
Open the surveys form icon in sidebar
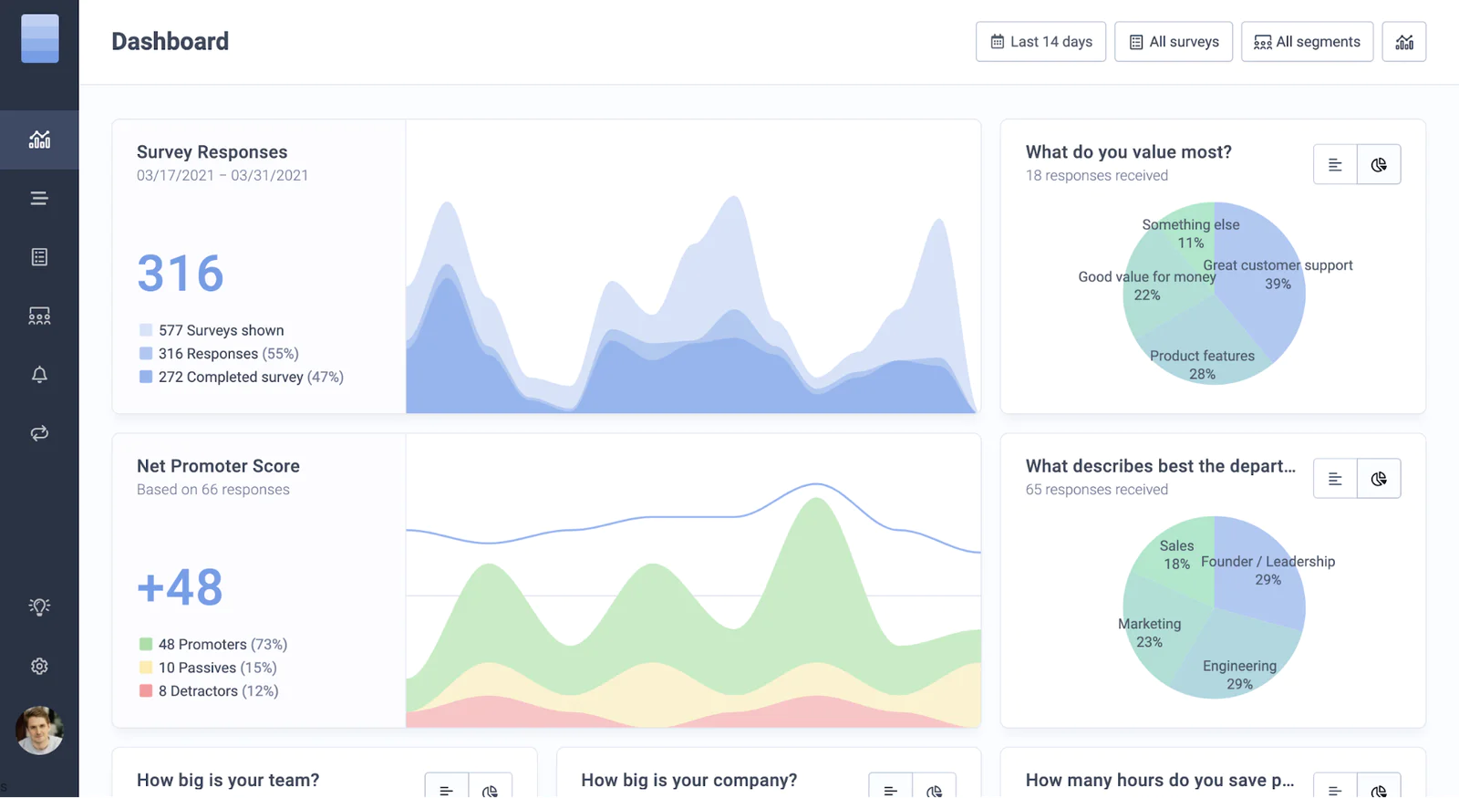[x=39, y=257]
